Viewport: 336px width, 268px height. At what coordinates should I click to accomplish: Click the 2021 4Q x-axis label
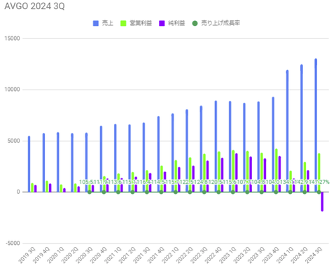pos(155,255)
